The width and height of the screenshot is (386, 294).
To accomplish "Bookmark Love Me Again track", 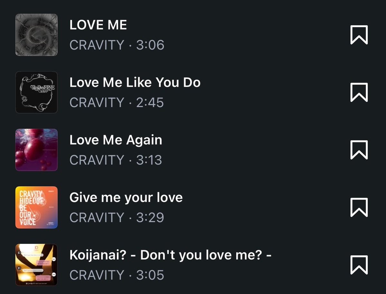I will [x=359, y=150].
